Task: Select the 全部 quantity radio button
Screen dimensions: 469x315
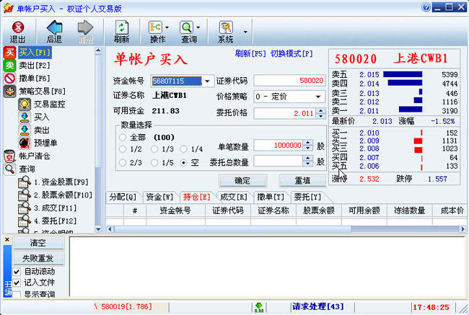Action: (123, 137)
